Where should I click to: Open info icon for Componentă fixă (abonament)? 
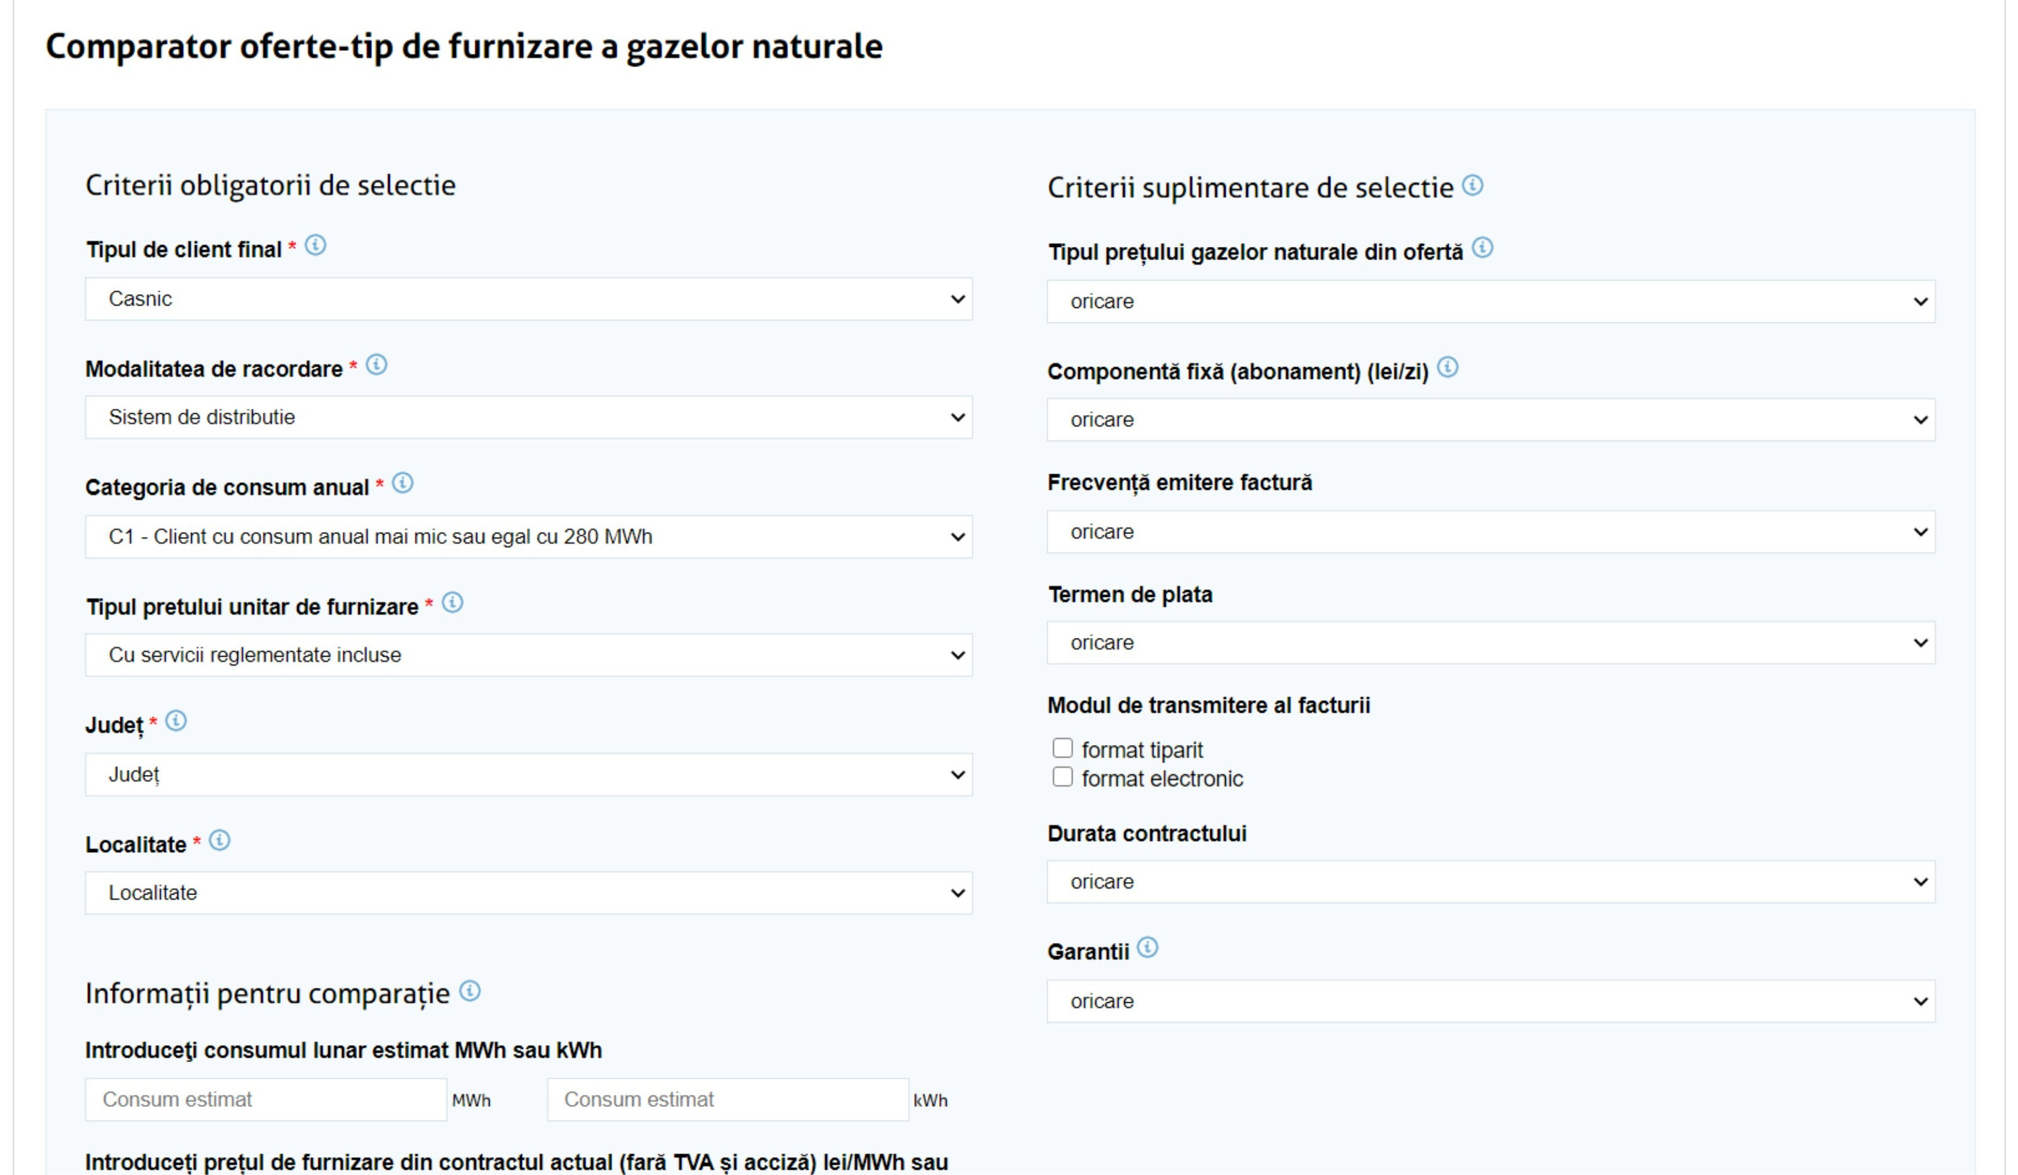pos(1448,368)
